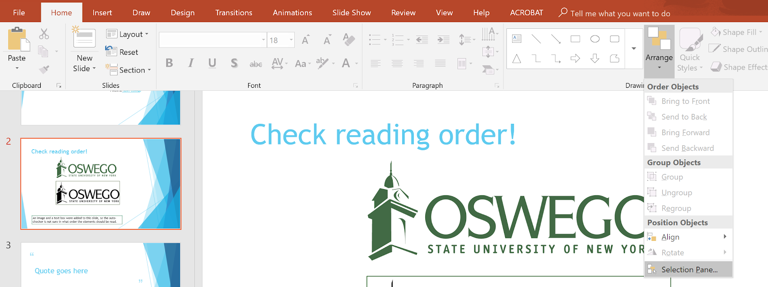Open the Layout dropdown
This screenshot has width=768, height=287.
pyautogui.click(x=127, y=34)
